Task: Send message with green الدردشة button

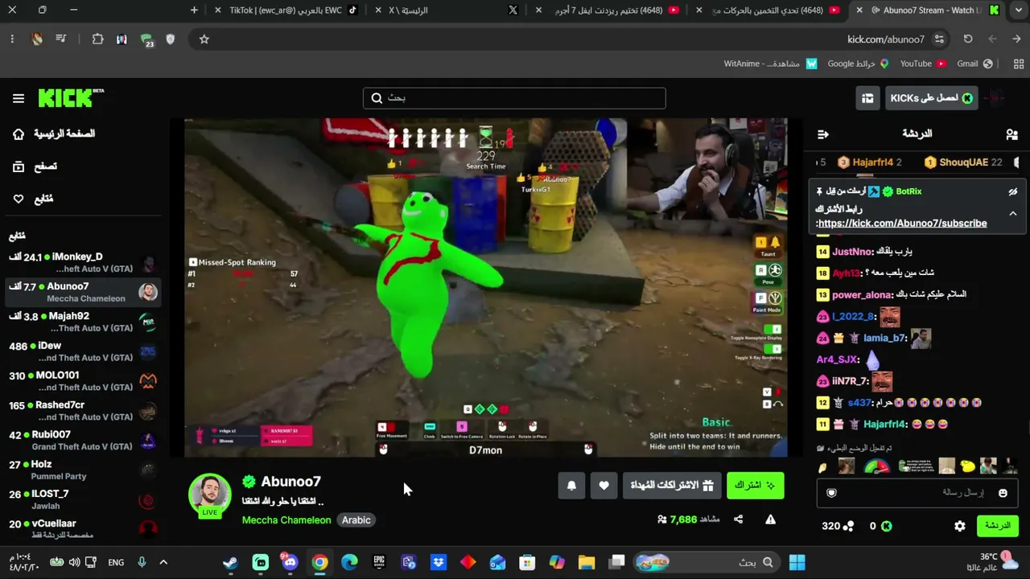Action: (998, 526)
